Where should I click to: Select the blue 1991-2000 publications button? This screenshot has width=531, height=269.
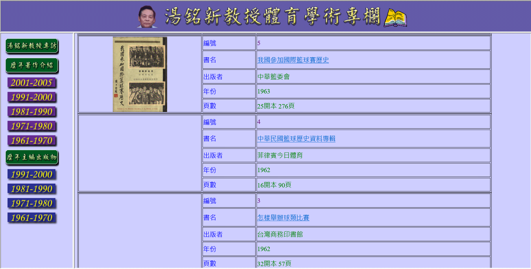point(32,175)
